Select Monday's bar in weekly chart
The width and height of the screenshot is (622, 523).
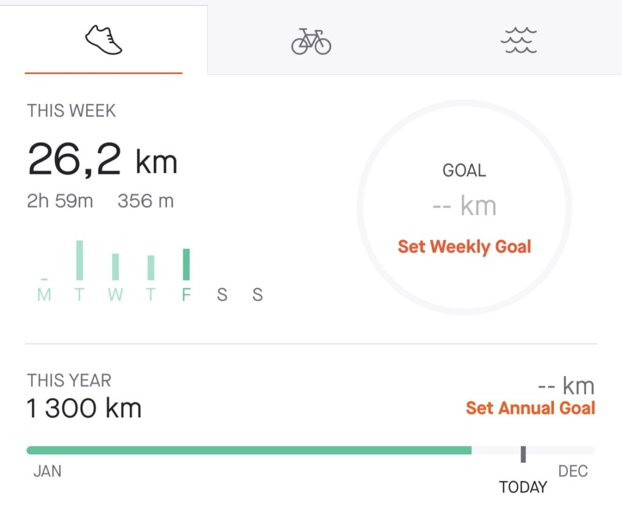pyautogui.click(x=44, y=279)
